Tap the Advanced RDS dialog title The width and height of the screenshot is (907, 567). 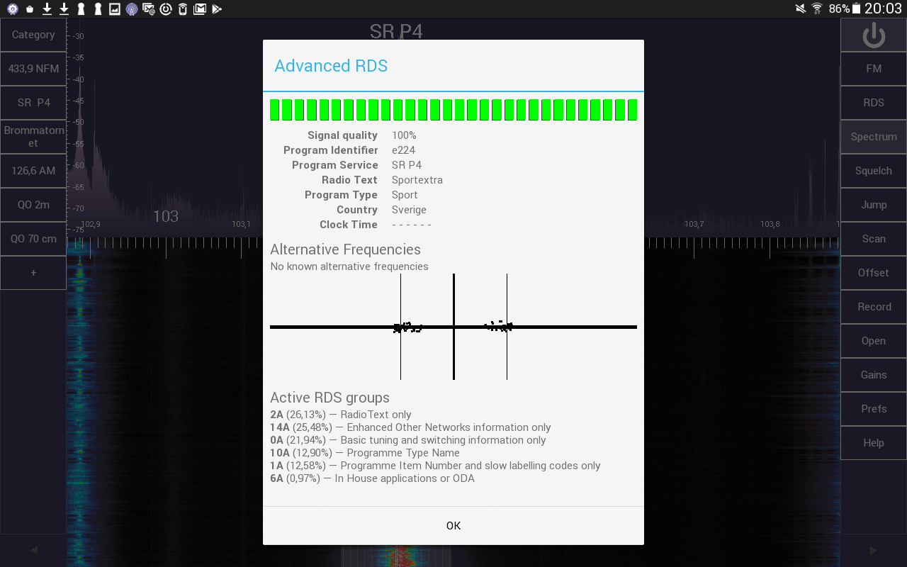tap(331, 66)
